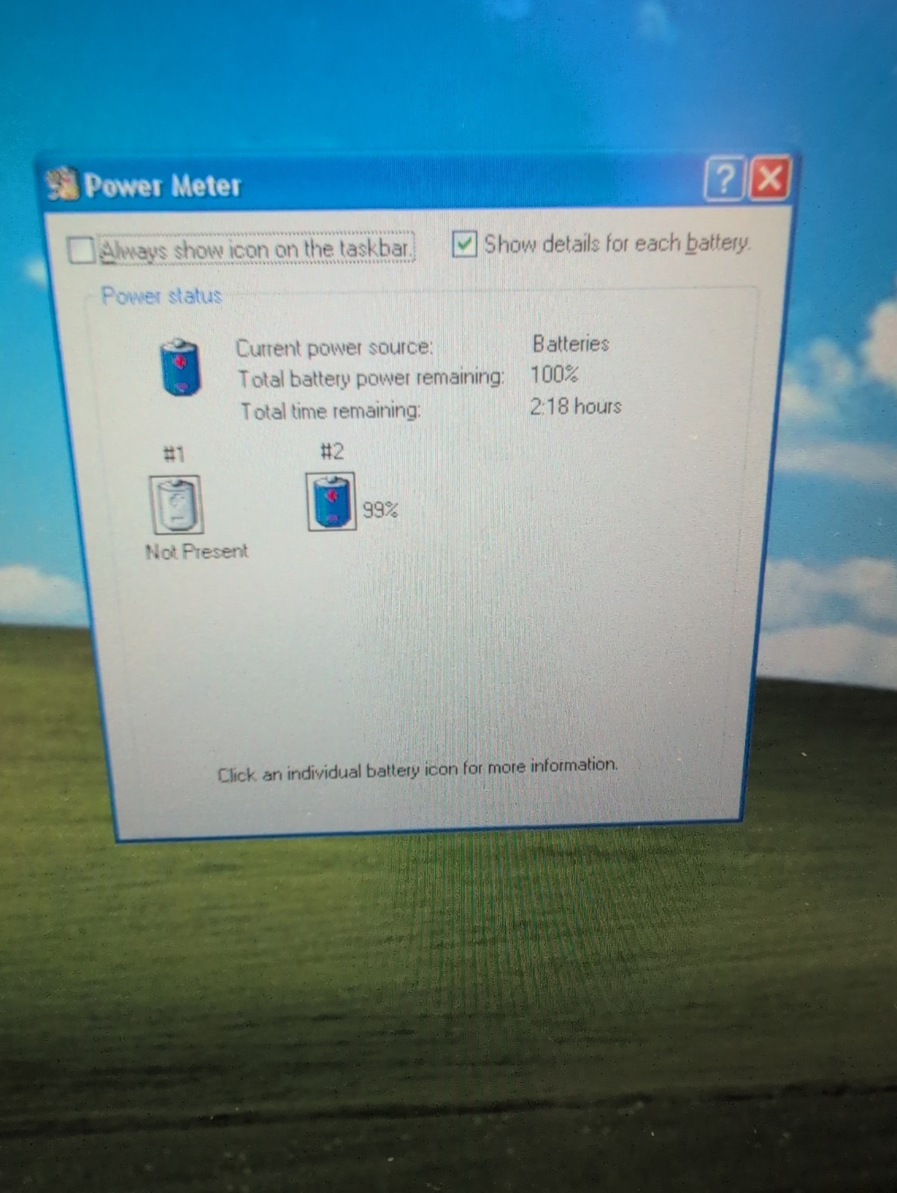Open battery #1 Not Present icon details
Image resolution: width=897 pixels, height=1193 pixels.
click(x=177, y=505)
